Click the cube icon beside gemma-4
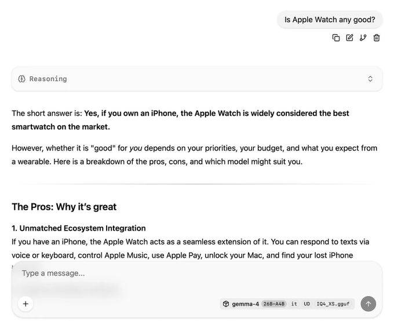 [226, 304]
